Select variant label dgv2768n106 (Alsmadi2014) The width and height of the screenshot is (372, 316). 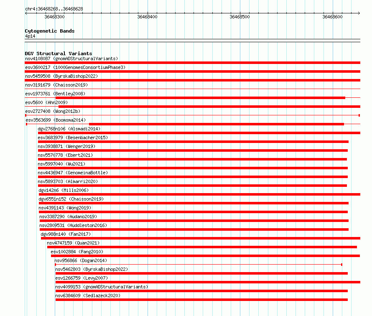coord(69,129)
